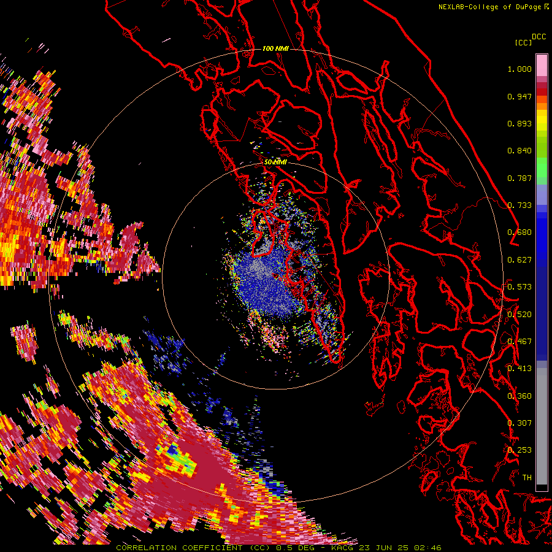Click the 100 NMI range ring label

click(275, 48)
